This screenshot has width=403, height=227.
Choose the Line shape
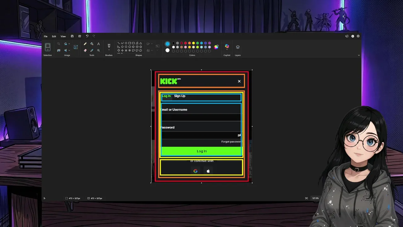tap(119, 43)
